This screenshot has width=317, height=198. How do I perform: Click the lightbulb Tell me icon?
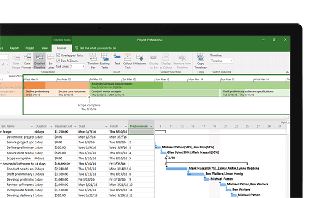point(77,48)
